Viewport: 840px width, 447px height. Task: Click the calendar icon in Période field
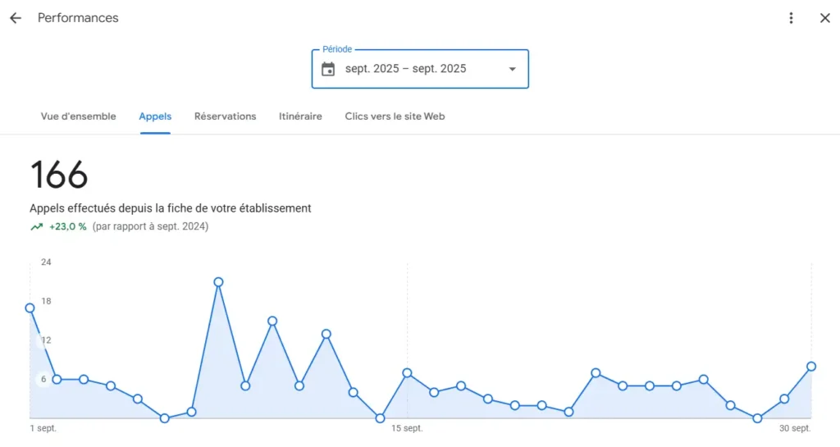pyautogui.click(x=328, y=69)
